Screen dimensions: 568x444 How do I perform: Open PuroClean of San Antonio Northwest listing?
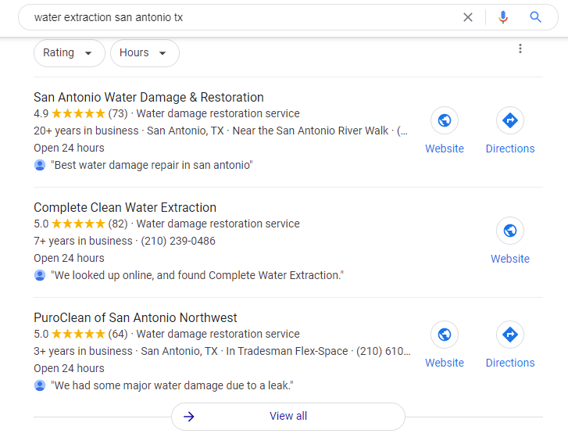135,317
